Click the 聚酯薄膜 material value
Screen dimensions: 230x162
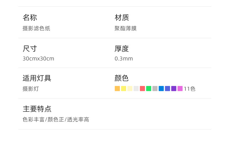[x=125, y=29]
